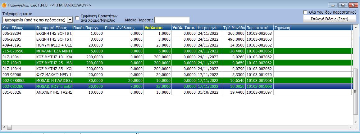Select row with code 002-080286
Viewport: 360px width, 134px height.
click(x=177, y=87)
